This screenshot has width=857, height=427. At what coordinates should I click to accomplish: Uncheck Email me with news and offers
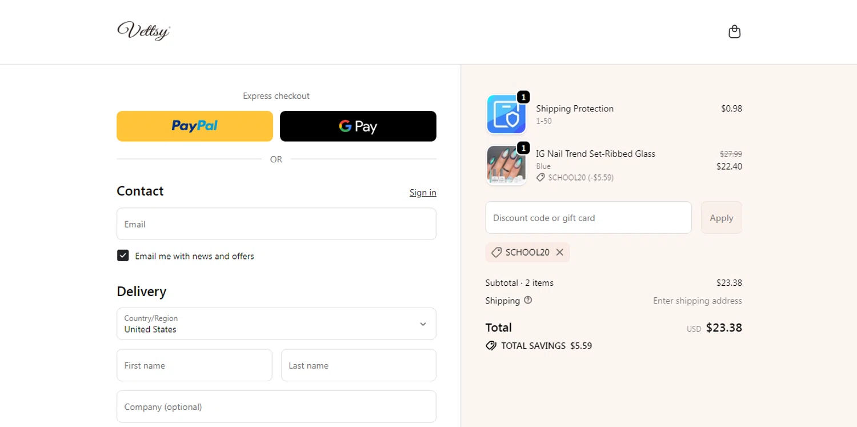pyautogui.click(x=123, y=256)
